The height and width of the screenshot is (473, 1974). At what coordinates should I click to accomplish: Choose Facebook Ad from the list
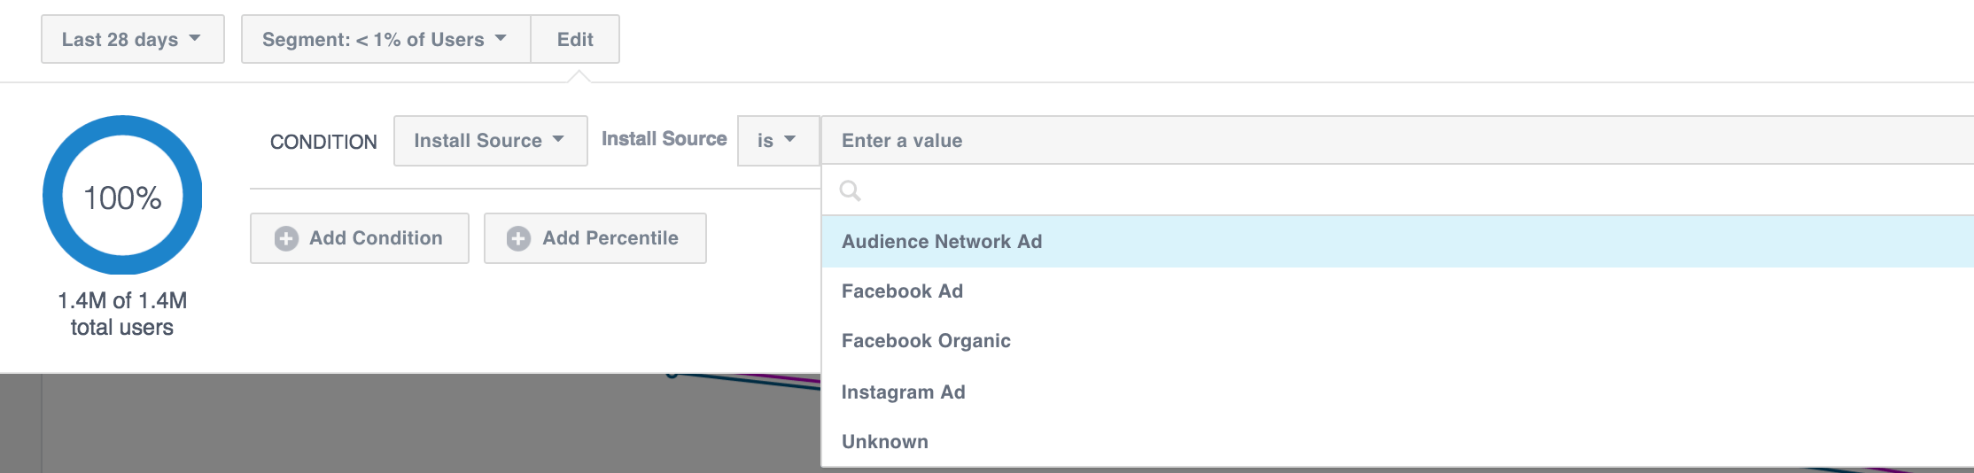tap(902, 291)
